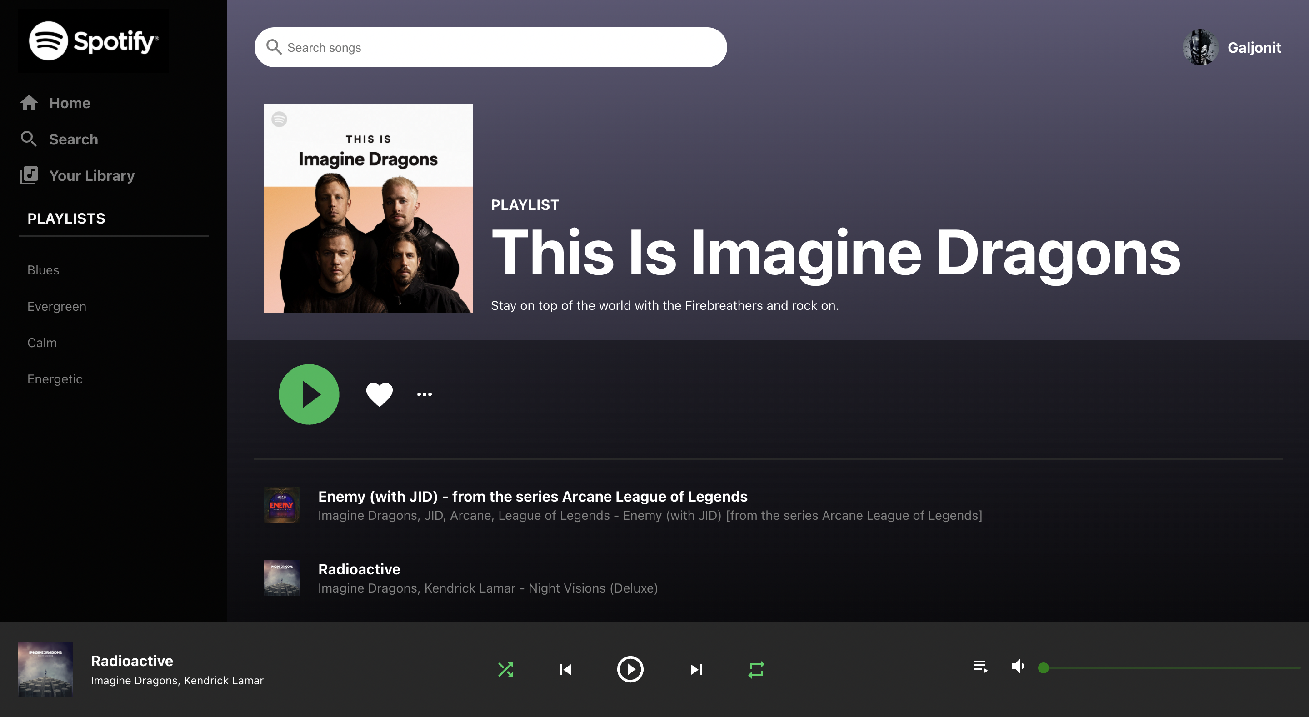
Task: Skip to the next track
Action: pos(696,670)
